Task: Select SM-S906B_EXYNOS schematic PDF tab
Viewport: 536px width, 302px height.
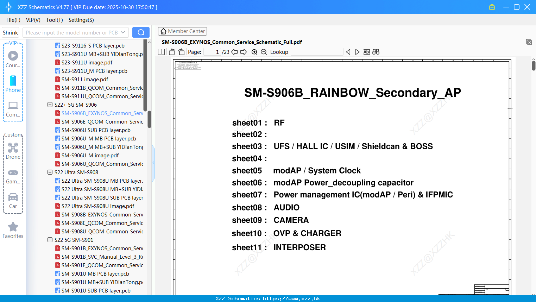Action: point(232,42)
